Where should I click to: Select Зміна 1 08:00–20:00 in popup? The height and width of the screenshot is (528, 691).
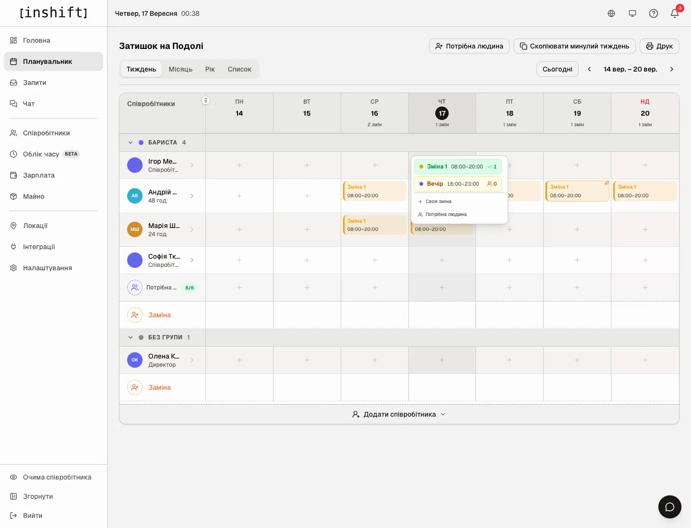(458, 167)
